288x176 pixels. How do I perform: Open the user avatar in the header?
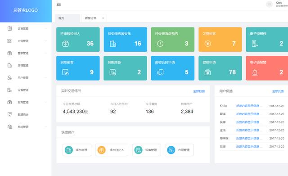270,4
